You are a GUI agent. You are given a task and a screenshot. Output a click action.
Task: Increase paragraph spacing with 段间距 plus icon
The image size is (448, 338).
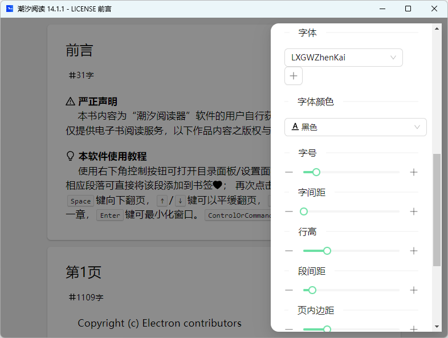pos(414,290)
